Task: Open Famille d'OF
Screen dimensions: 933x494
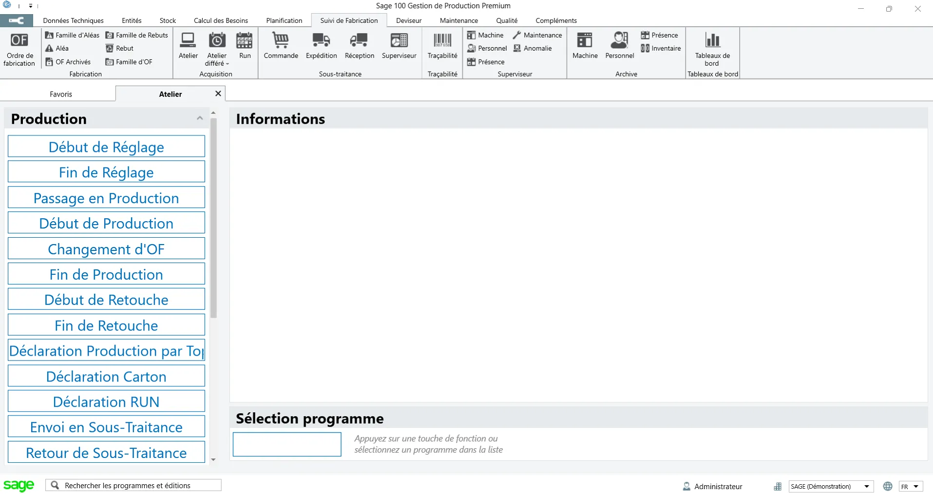Action: tap(129, 62)
